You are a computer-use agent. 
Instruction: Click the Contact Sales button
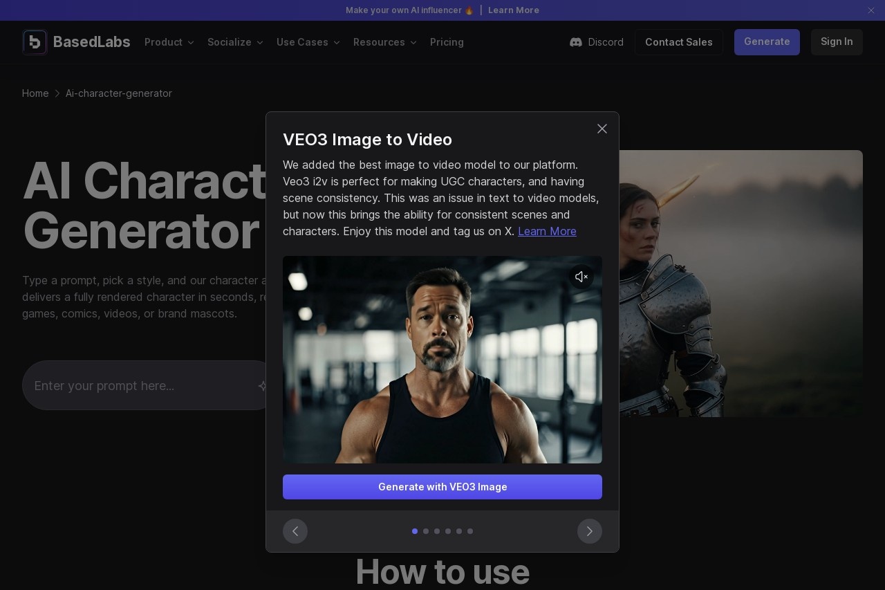[x=679, y=42]
